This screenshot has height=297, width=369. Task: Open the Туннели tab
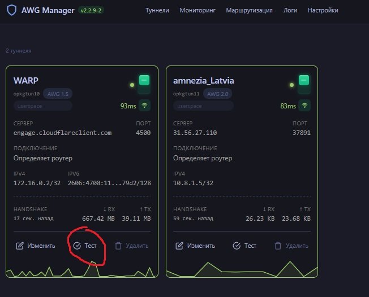coord(157,10)
